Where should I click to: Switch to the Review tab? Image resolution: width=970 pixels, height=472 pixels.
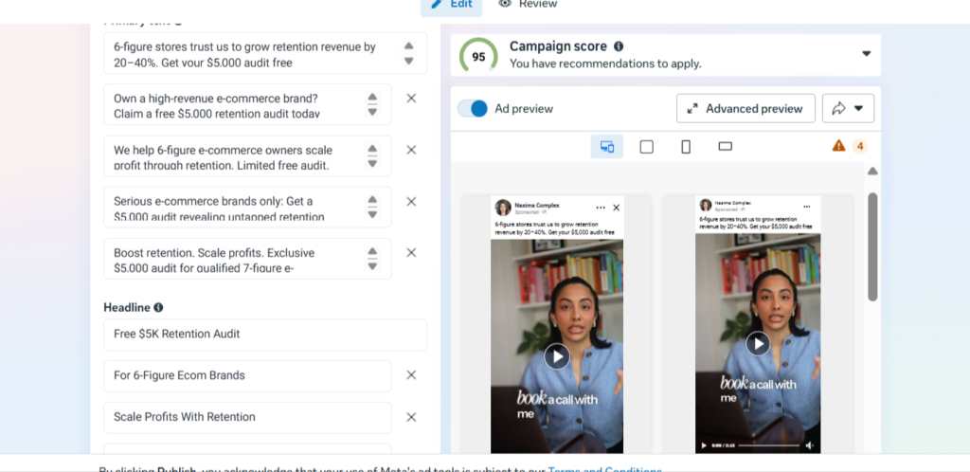(529, 4)
